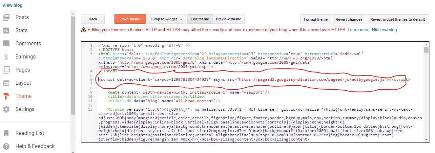This screenshot has height=153, width=435.
Task: Select the Theme paint-roller icon
Action: point(6,96)
